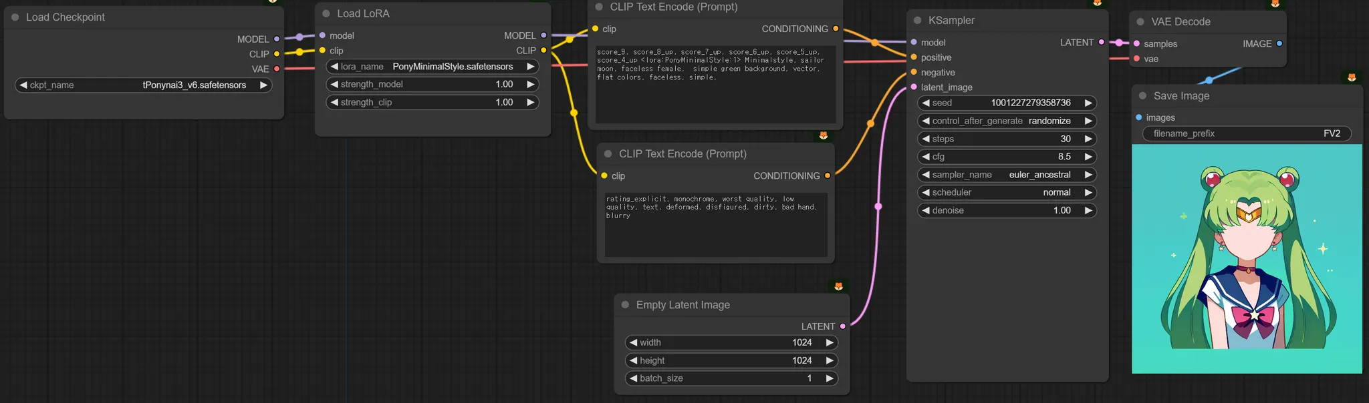Open the ckpt_name checkpoint selector
The width and height of the screenshot is (1369, 403).
[x=144, y=85]
